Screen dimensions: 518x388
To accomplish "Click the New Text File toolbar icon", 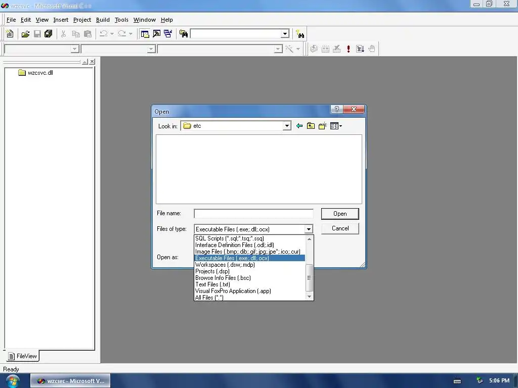I will (10, 34).
